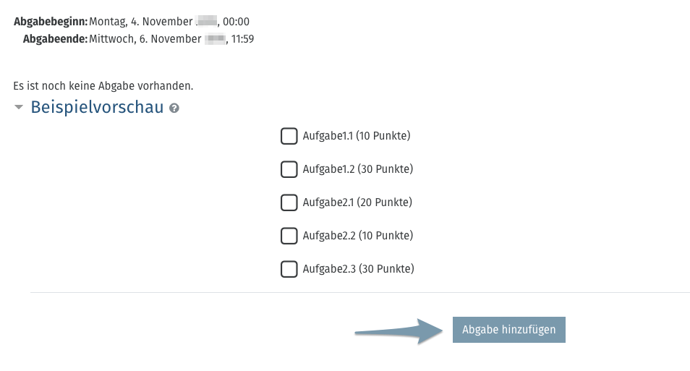
Task: Click the label Aufgabe1.2 (30 Punkte)
Action: [358, 169]
